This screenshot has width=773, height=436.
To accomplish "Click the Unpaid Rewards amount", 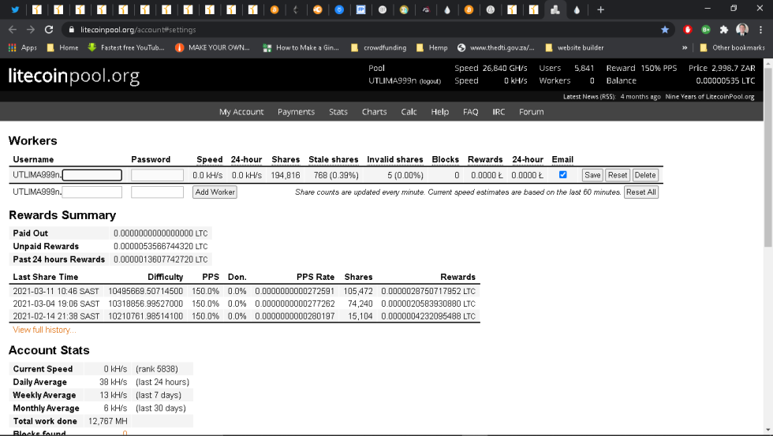I will (x=161, y=246).
